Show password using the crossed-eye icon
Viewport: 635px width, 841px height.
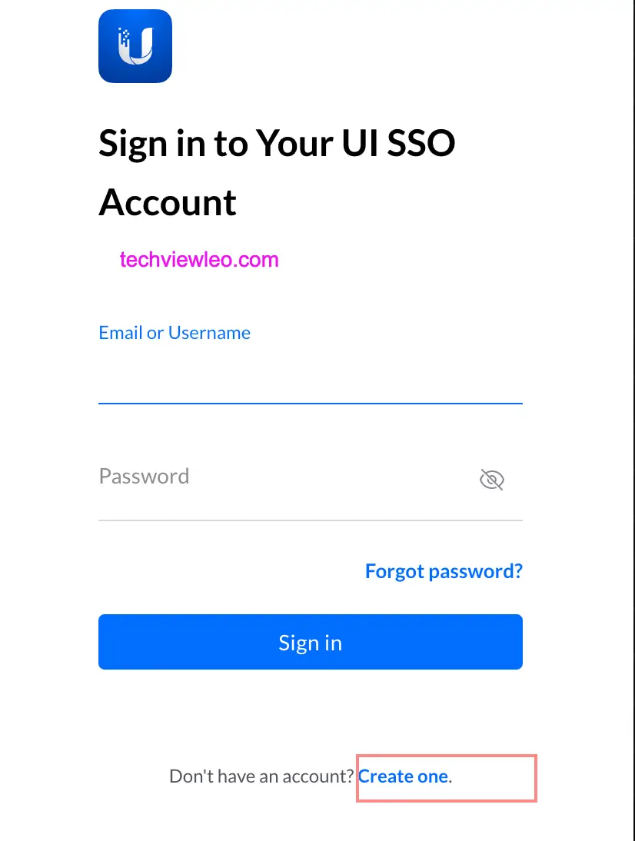coord(491,480)
